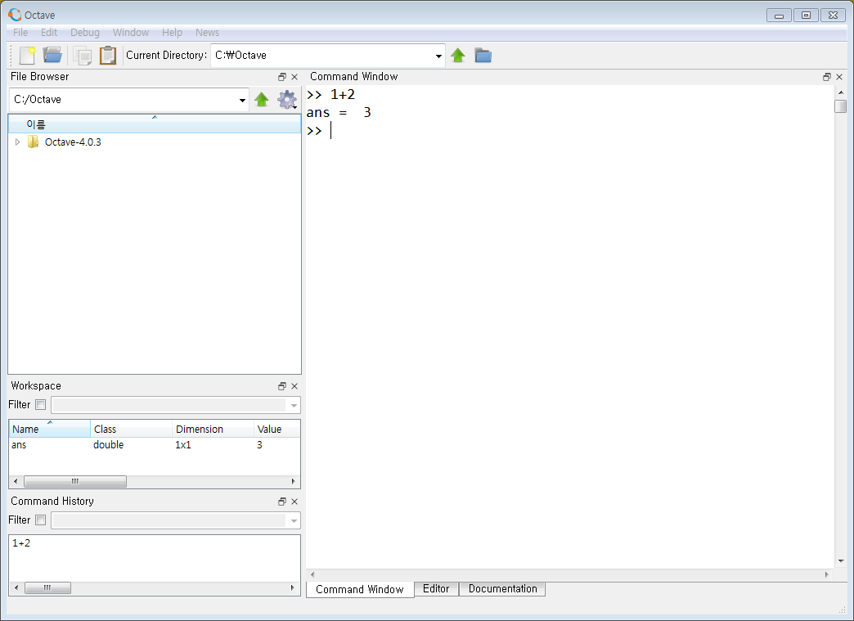Sort workspace by Value column
This screenshot has width=854, height=621.
tap(277, 429)
